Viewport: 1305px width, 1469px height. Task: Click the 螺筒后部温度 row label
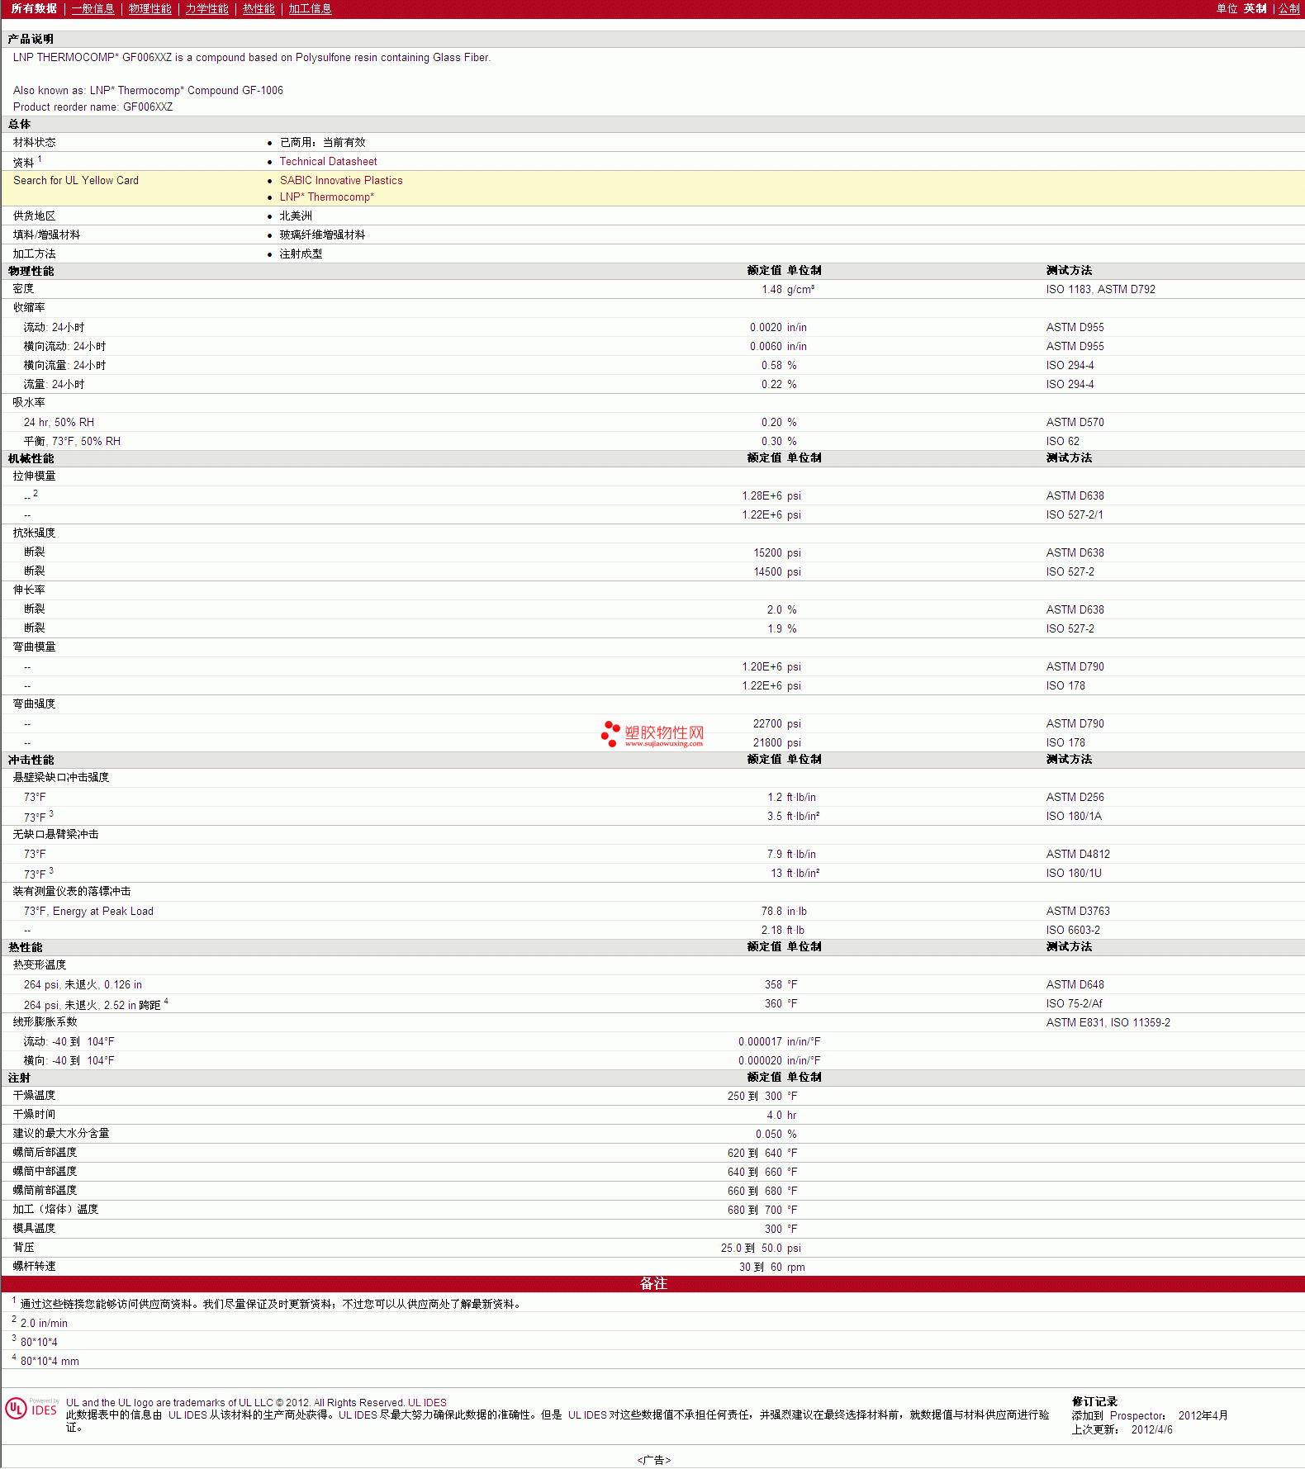pos(45,1153)
